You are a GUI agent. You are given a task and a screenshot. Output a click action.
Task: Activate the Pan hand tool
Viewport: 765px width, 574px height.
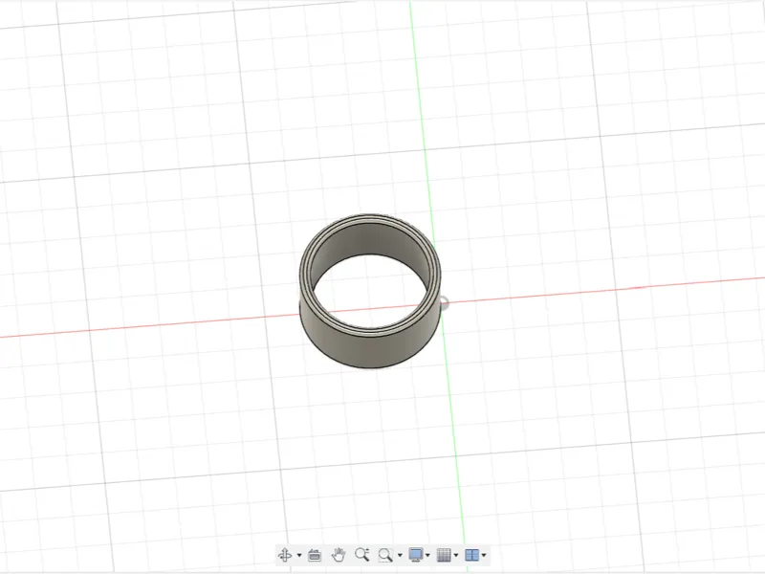pos(339,555)
